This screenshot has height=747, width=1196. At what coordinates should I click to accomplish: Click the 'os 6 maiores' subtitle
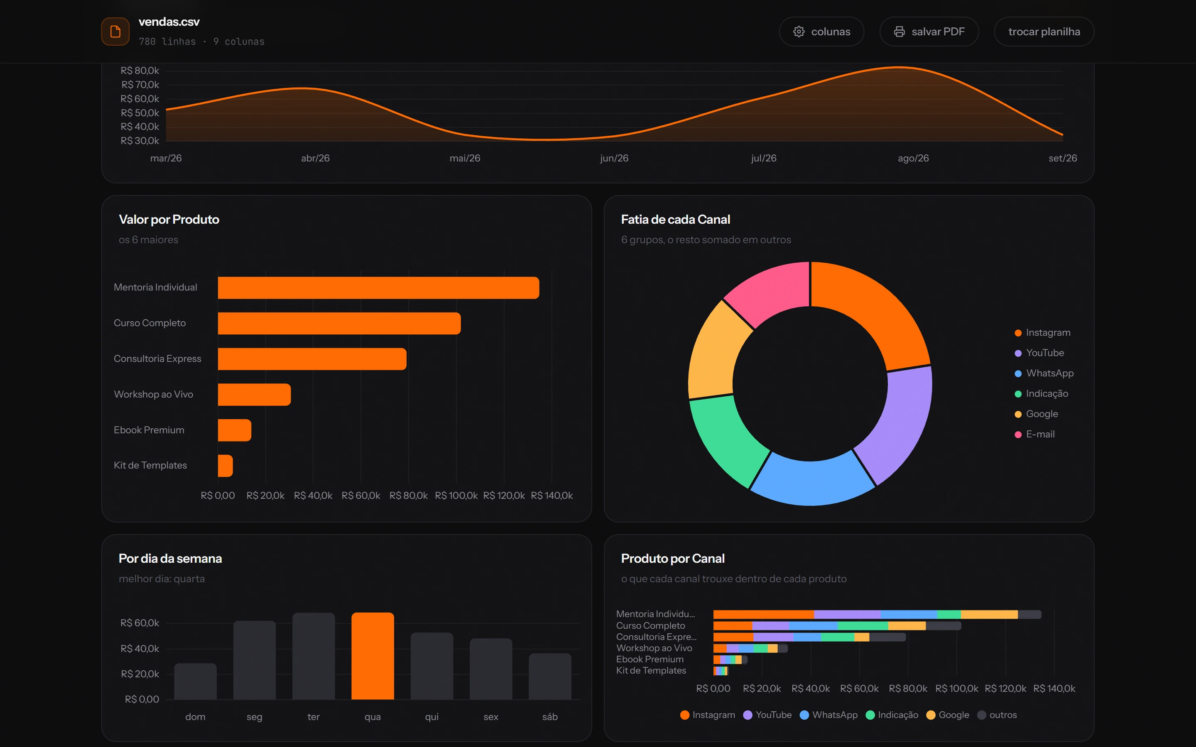click(x=148, y=239)
